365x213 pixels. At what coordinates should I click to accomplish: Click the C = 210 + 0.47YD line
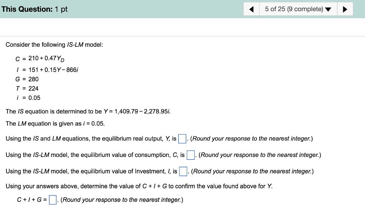pos(41,59)
